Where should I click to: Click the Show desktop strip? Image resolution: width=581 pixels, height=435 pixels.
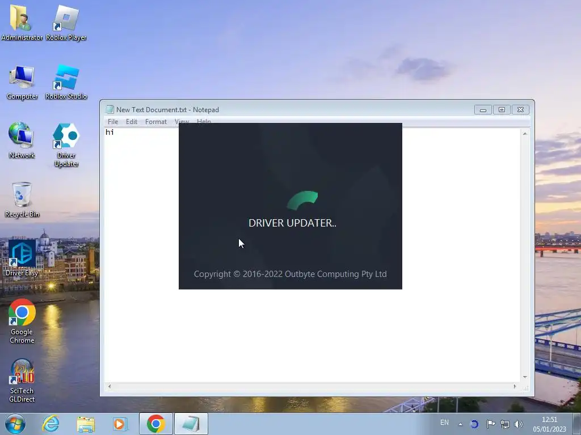(577, 424)
